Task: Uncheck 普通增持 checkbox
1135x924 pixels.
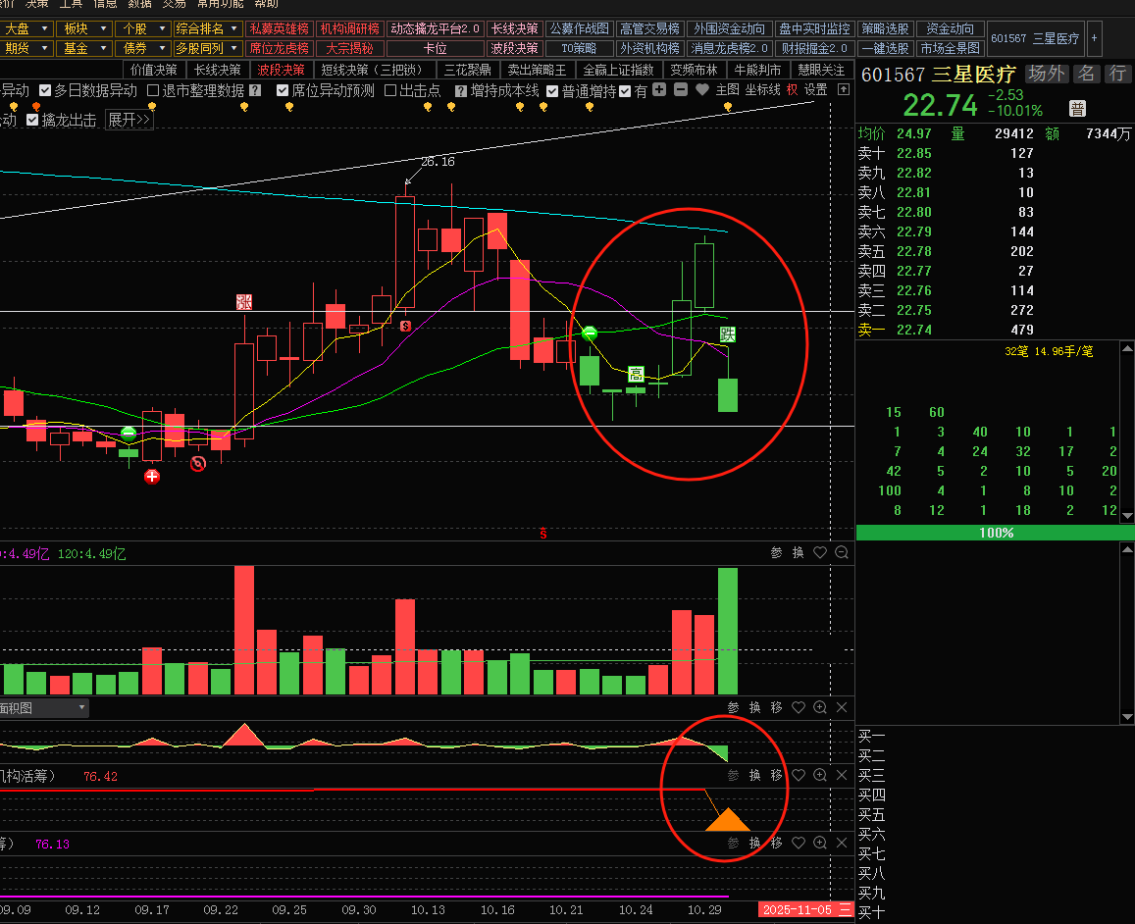Action: [552, 91]
